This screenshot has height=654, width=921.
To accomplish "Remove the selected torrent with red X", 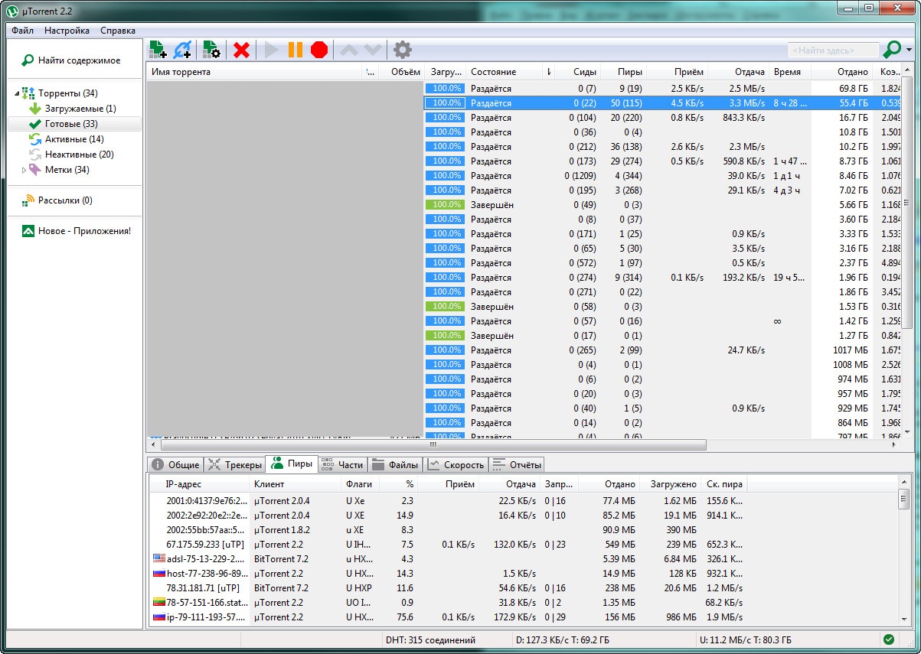I will [x=241, y=50].
